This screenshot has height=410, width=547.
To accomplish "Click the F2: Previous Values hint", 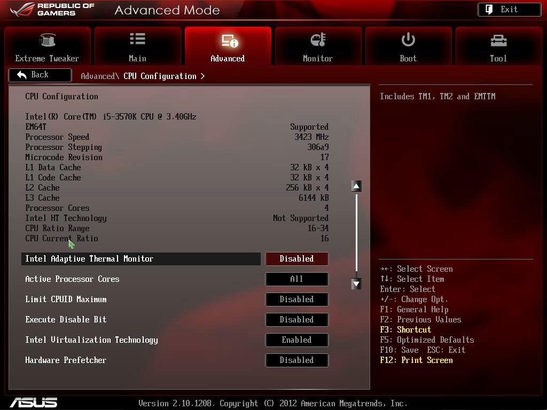I will click(420, 319).
